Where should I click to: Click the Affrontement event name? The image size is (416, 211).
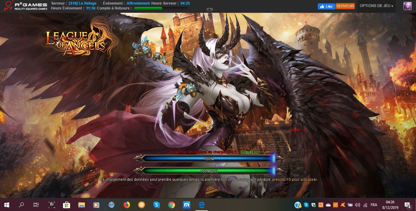138,3
